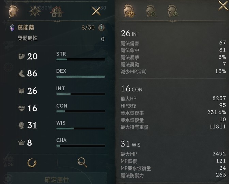Click the WIS progress bar
Screen dimensions: 229x184
[x=80, y=128]
